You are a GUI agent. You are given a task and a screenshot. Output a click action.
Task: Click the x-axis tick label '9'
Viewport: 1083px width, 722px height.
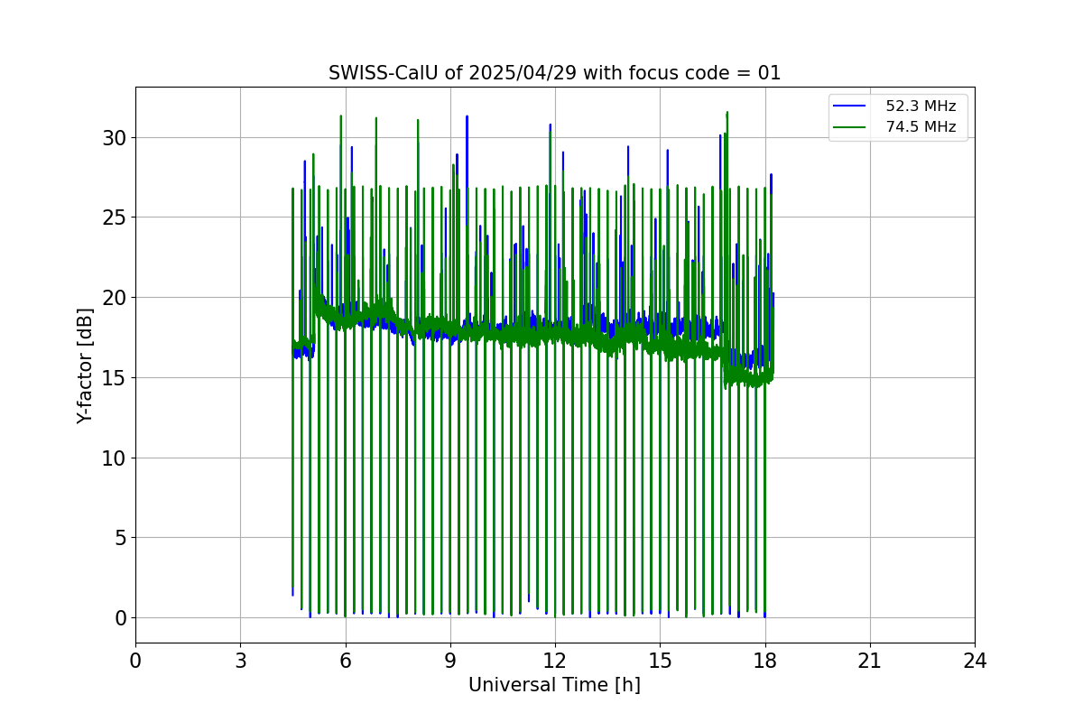(x=450, y=660)
